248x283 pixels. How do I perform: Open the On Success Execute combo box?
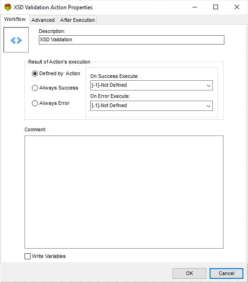pos(151,85)
